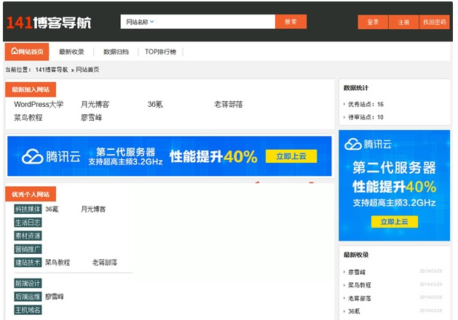Open the 网站名称 search type dropdown
This screenshot has width=458, height=320.
(140, 22)
